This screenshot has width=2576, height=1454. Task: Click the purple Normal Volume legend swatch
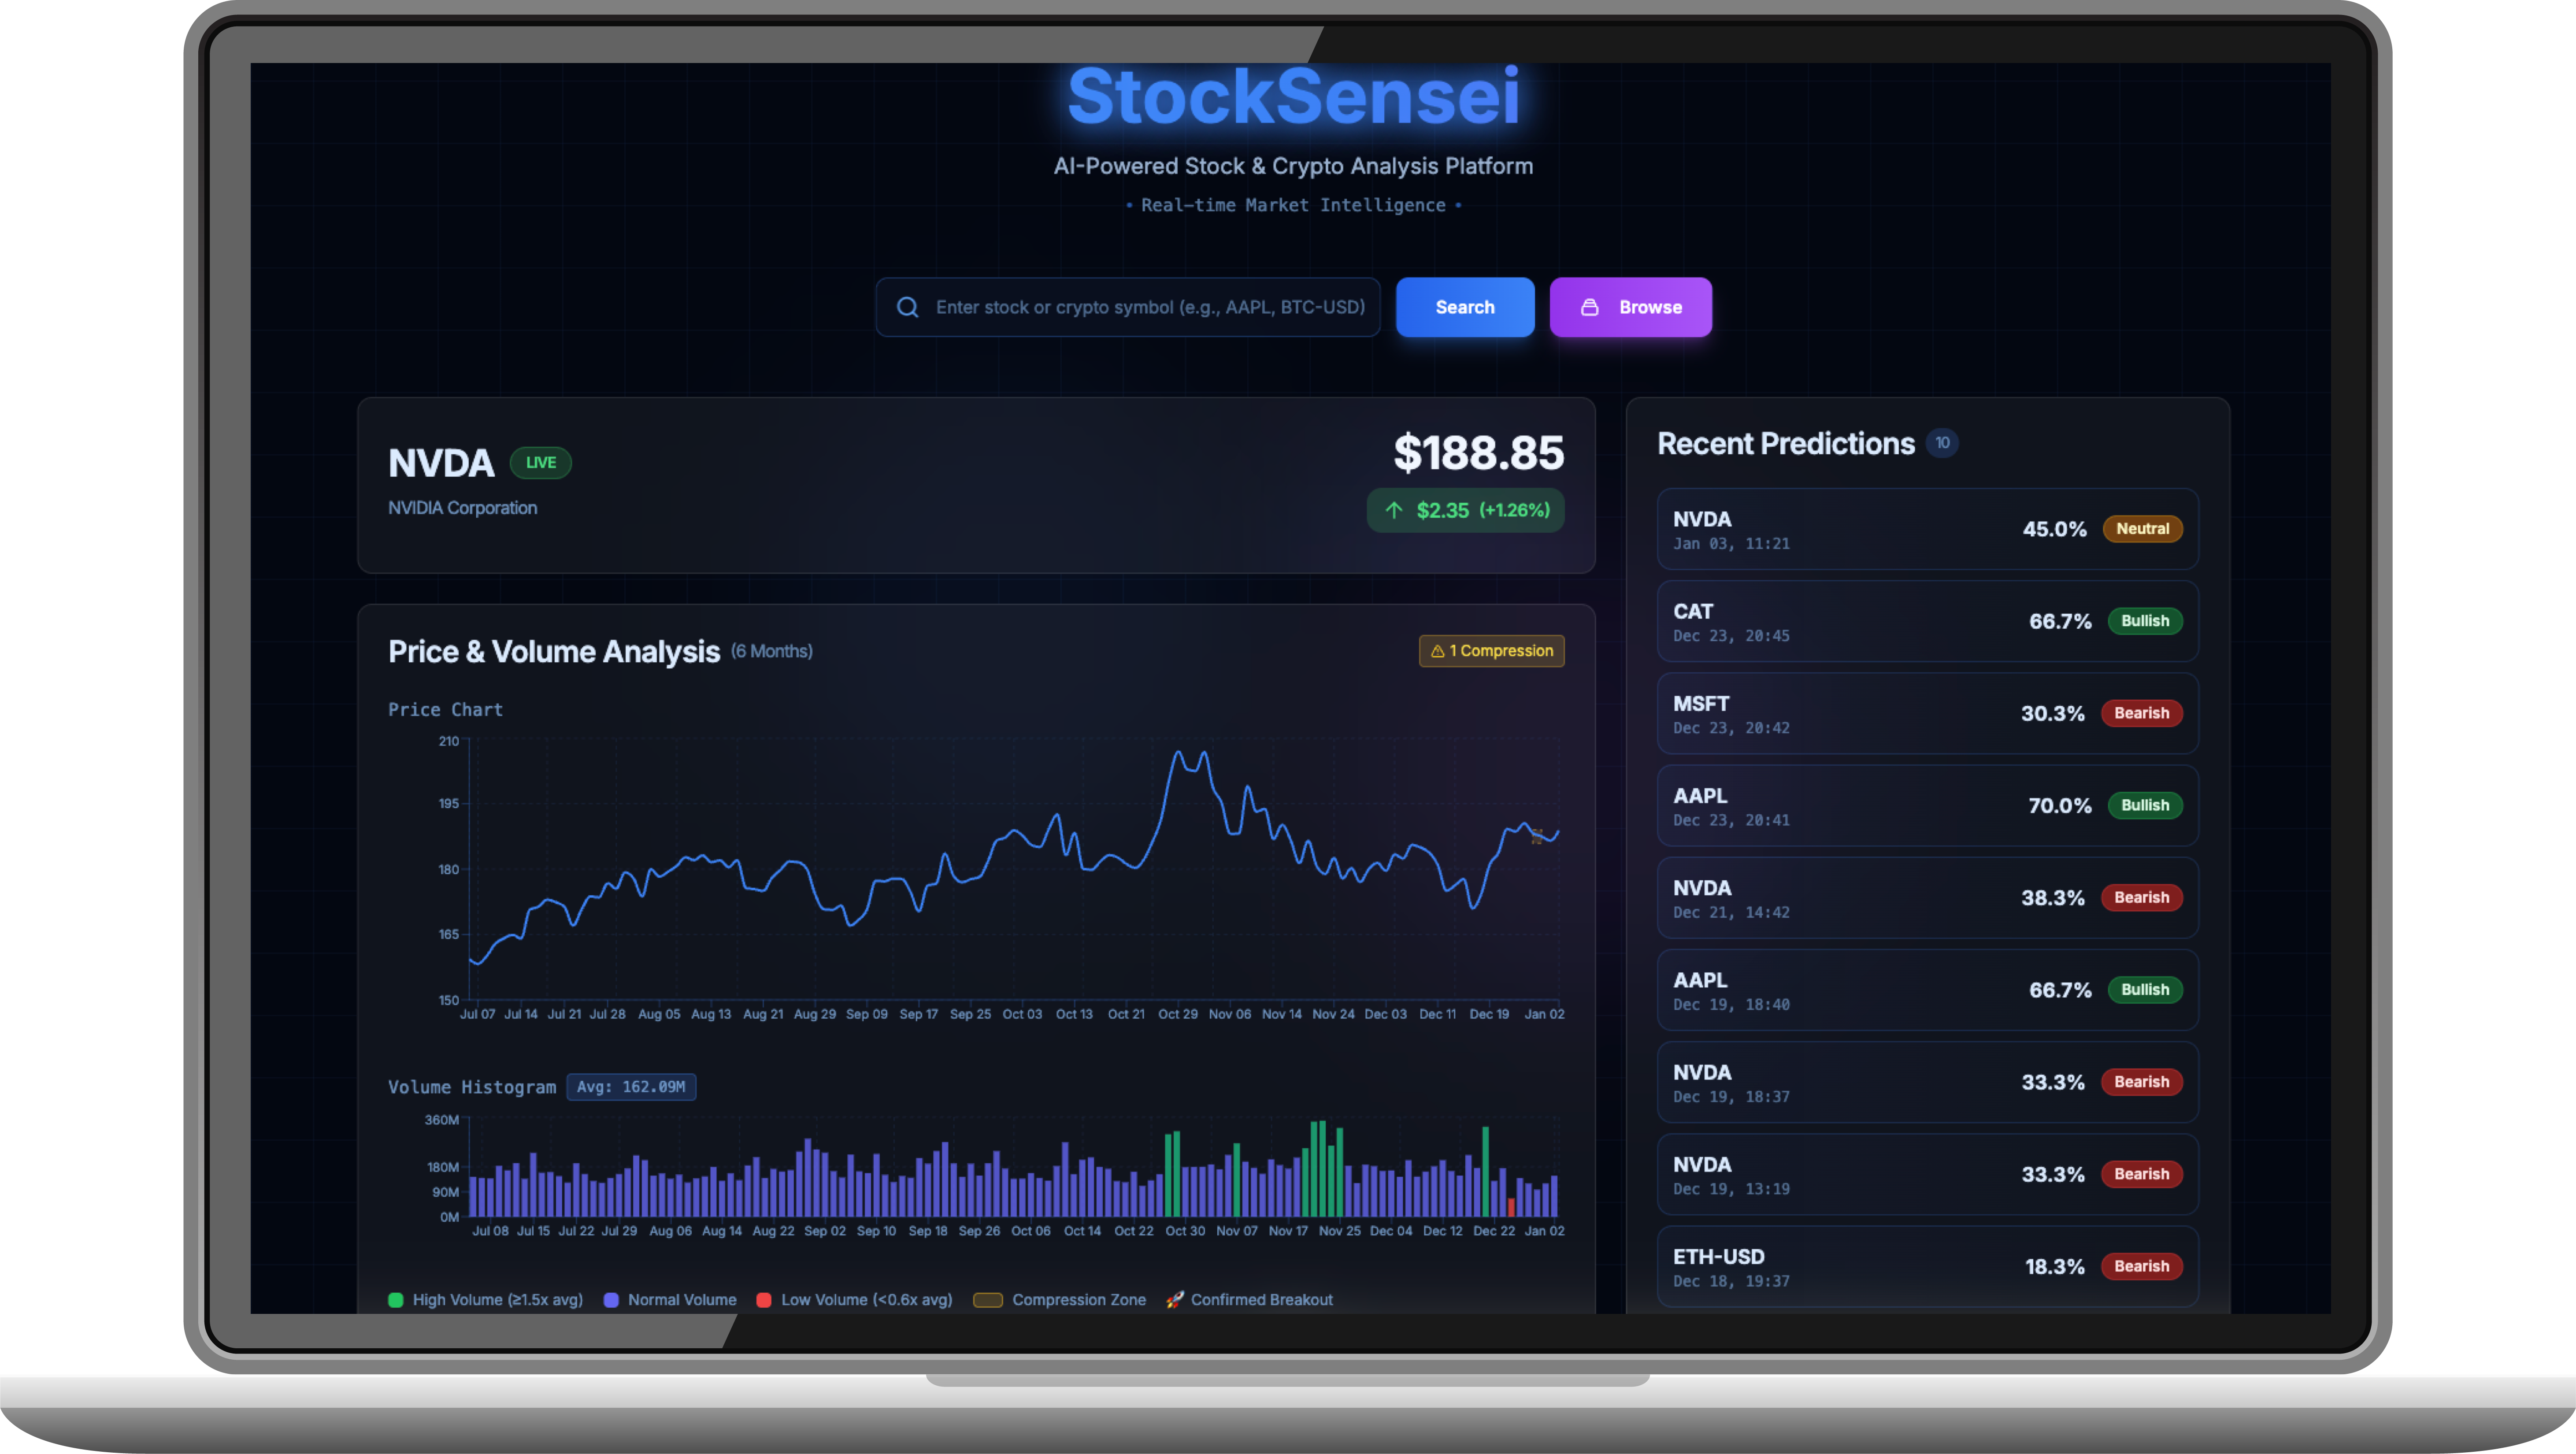click(x=611, y=1300)
